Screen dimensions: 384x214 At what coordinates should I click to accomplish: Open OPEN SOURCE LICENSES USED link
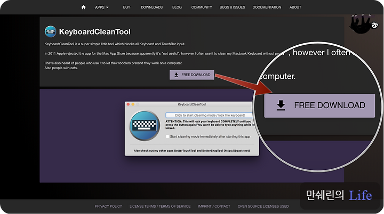263,207
